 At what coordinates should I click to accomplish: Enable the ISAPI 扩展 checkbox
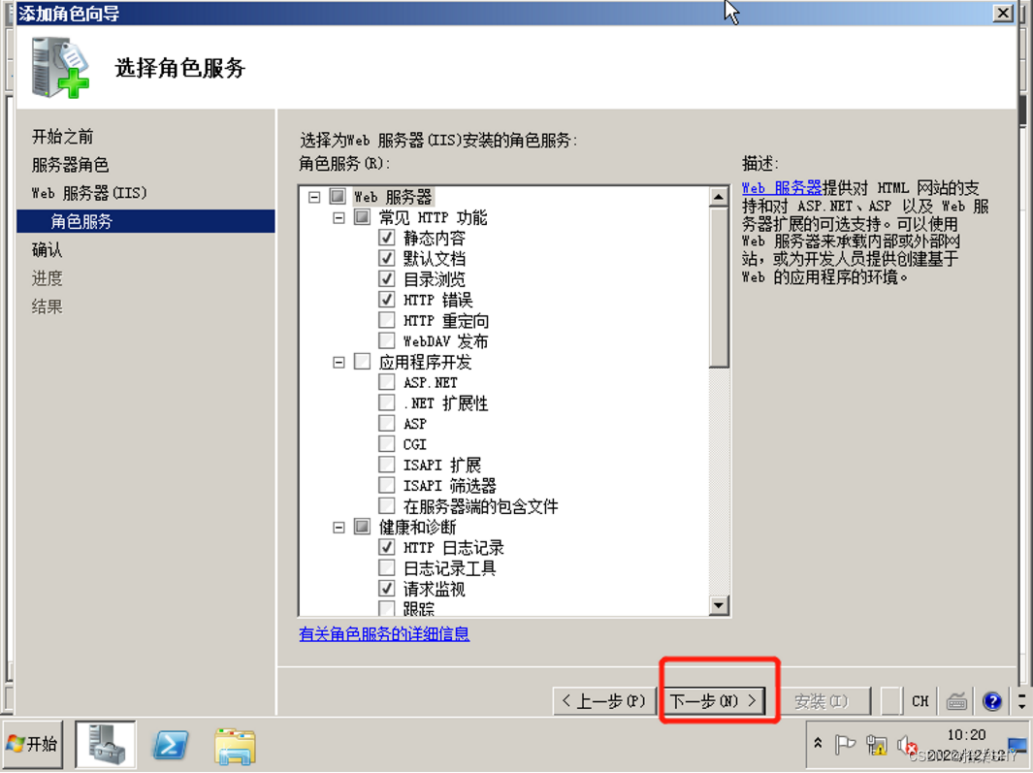coord(387,465)
